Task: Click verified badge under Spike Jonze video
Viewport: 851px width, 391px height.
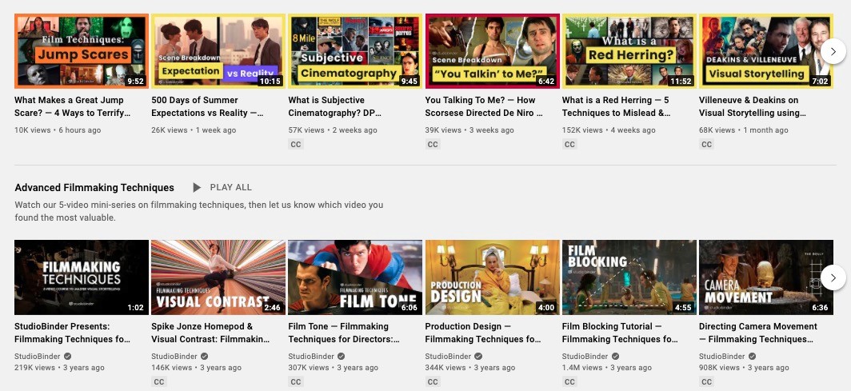Action: 205,357
